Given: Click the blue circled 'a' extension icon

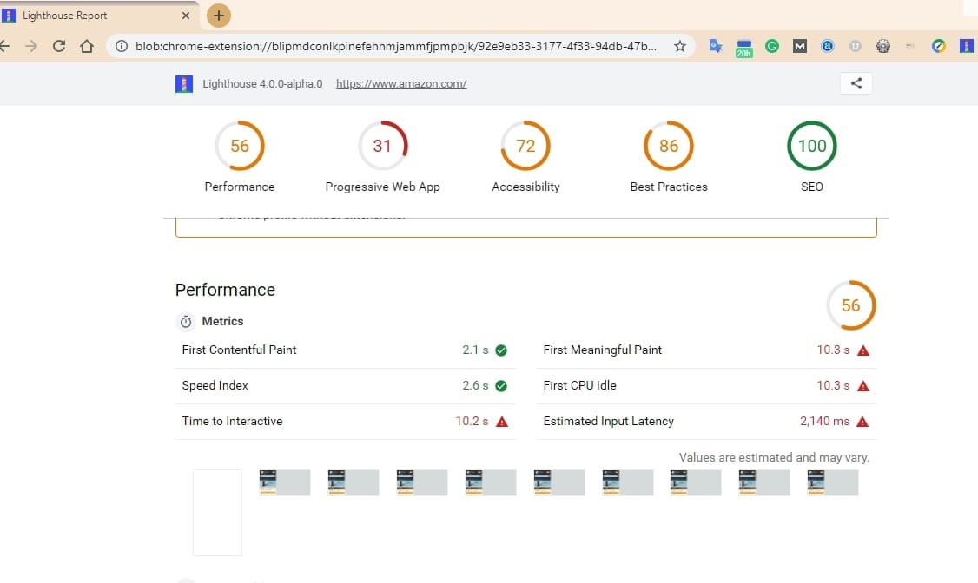Looking at the screenshot, I should 827,46.
